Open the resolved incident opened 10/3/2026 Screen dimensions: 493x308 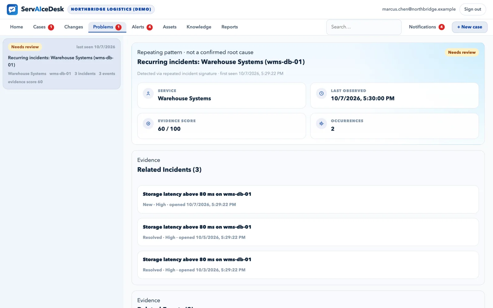(x=308, y=265)
